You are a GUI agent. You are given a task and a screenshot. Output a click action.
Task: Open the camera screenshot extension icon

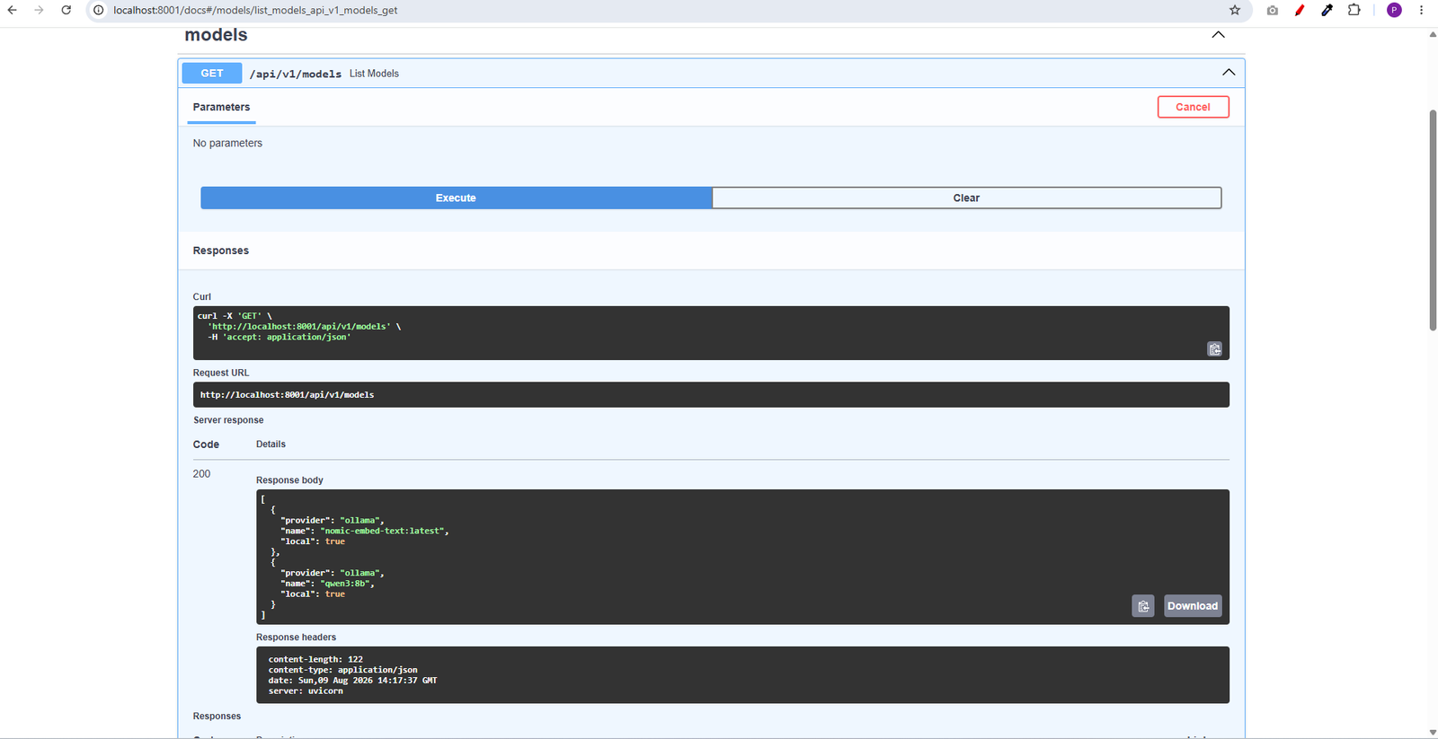point(1272,10)
